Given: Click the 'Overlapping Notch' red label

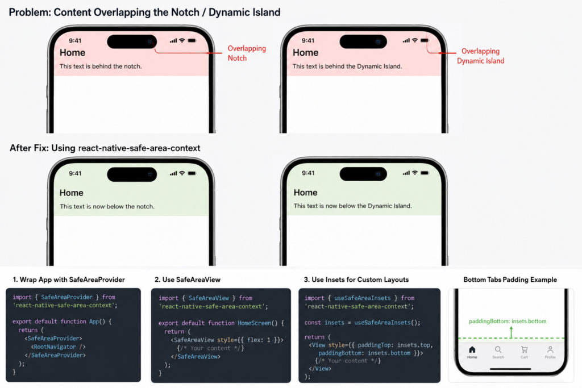Looking at the screenshot, I should pyautogui.click(x=247, y=53).
